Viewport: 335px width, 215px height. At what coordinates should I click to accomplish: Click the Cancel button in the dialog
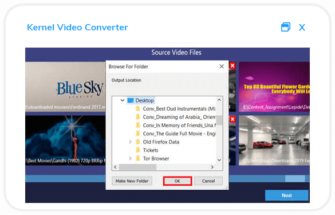point(208,181)
